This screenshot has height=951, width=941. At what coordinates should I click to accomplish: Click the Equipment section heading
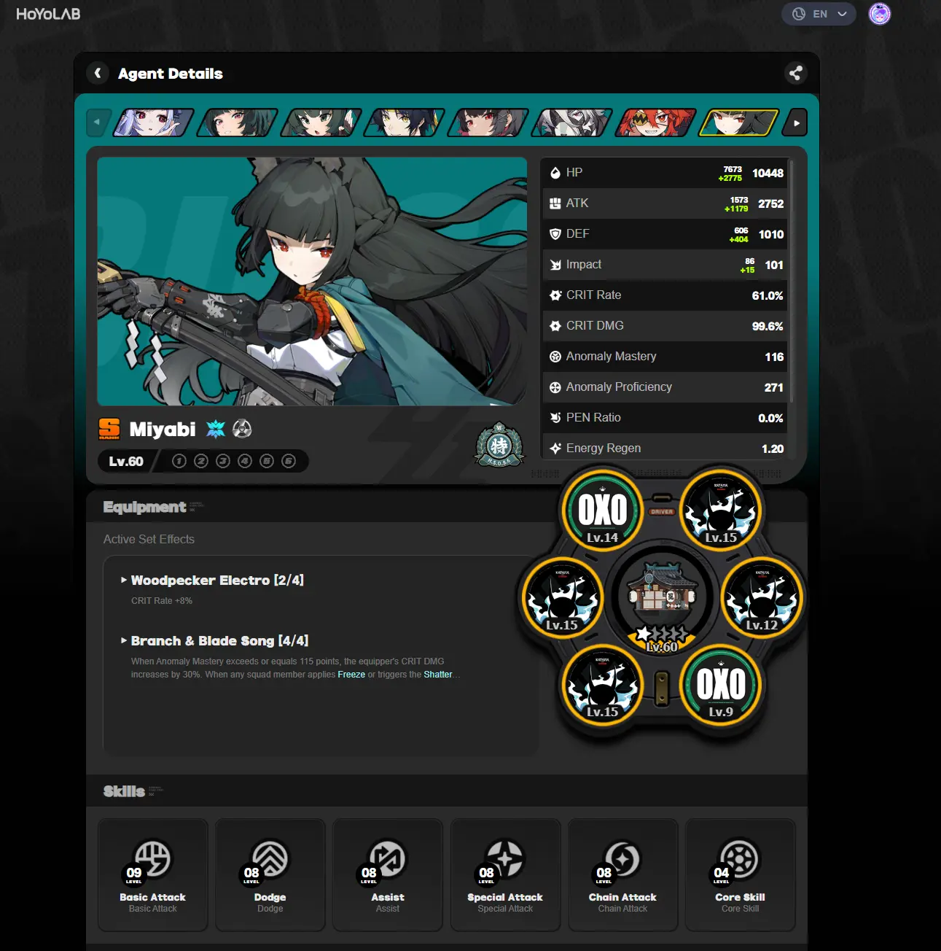[144, 507]
